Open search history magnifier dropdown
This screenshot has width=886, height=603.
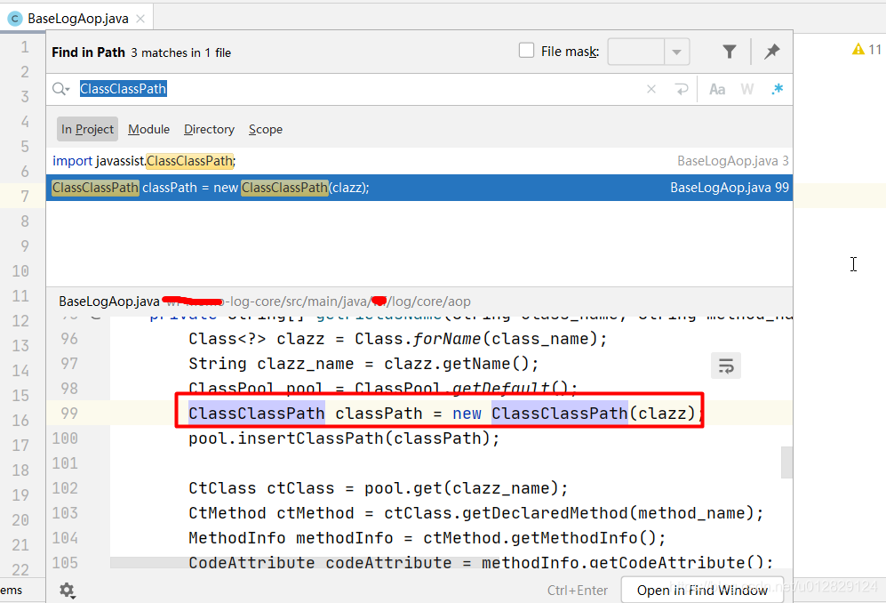click(61, 89)
